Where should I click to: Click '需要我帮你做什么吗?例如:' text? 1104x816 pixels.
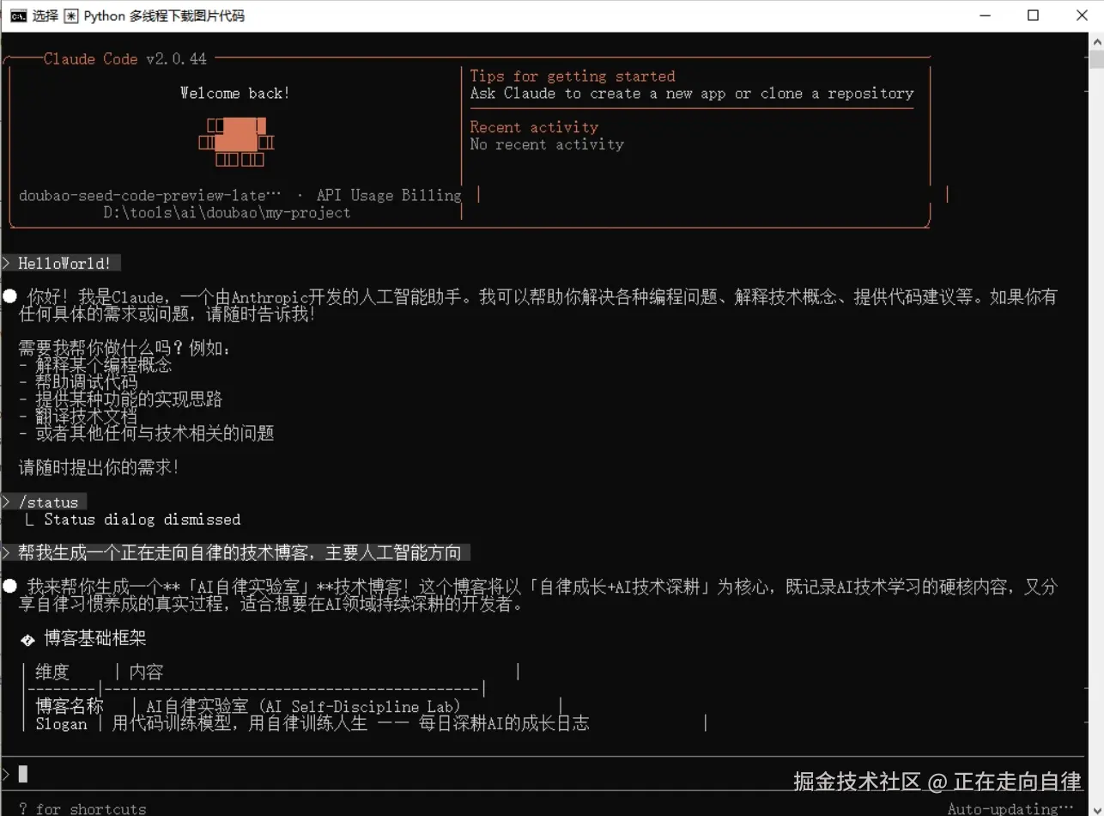coord(125,349)
